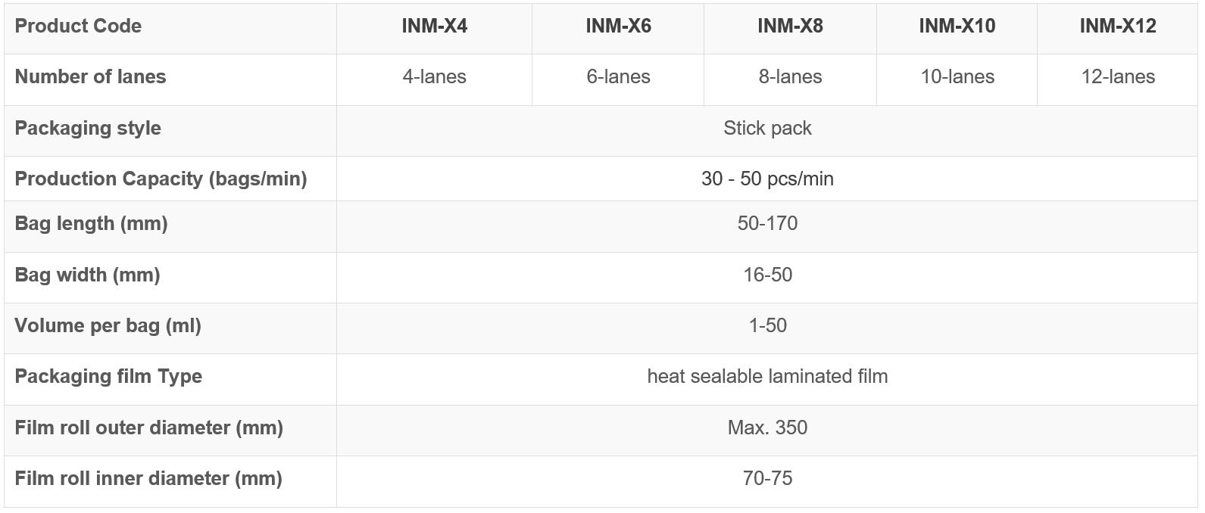Click the 50-170 bag length value
The width and height of the screenshot is (1205, 513).
(767, 224)
